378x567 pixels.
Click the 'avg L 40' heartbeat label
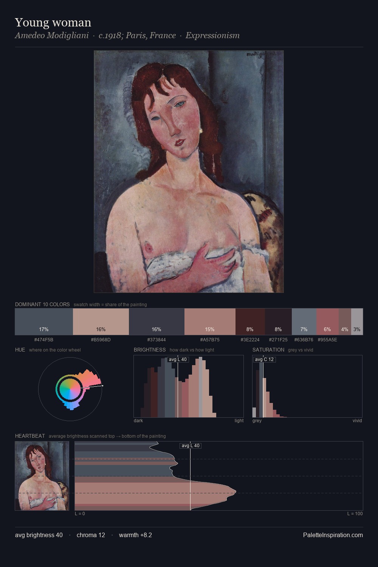(x=191, y=446)
